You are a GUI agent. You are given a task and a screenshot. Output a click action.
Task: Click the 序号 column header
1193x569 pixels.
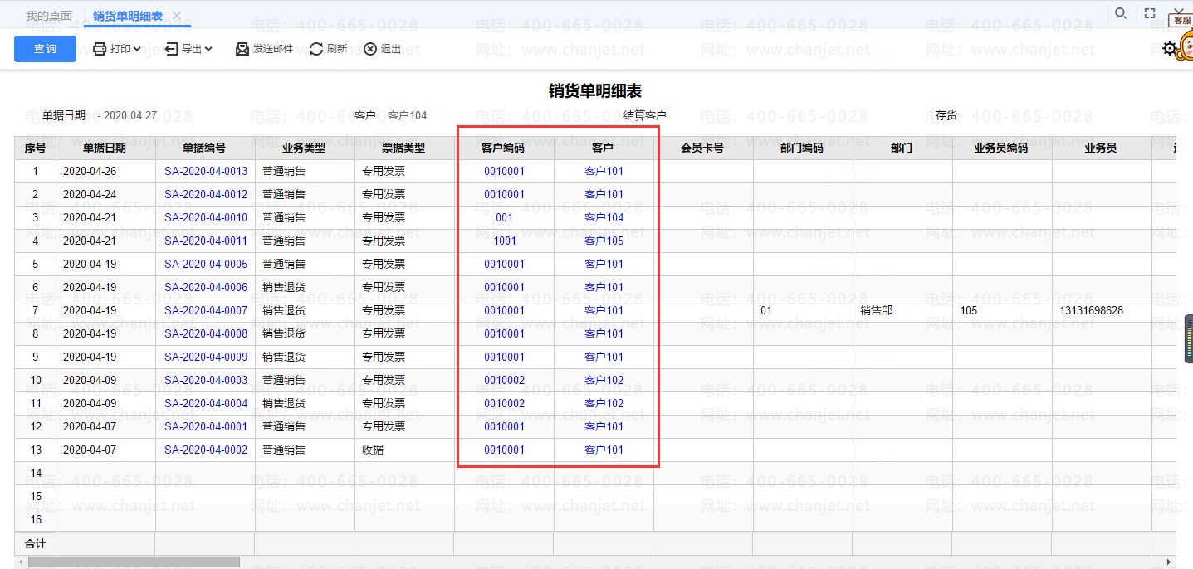coord(35,148)
